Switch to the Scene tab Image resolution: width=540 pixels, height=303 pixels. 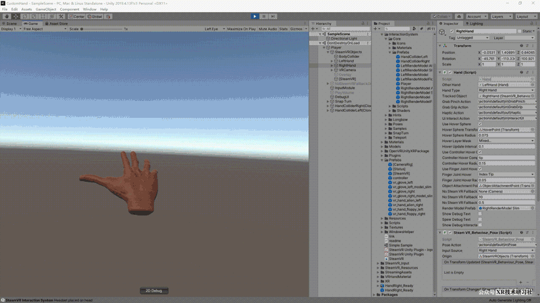coord(9,24)
